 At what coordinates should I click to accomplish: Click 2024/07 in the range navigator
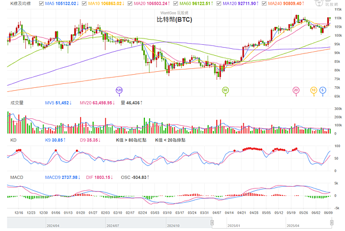tap(113, 226)
